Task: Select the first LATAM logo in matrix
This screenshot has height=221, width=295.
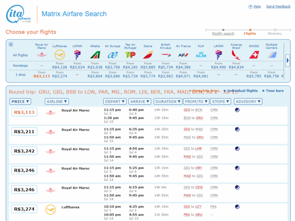Action: (x=77, y=55)
